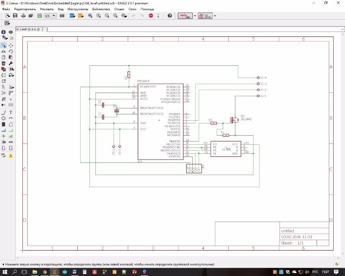Open the Опции menu
This screenshot has width=345, height=276.
pos(119,9)
